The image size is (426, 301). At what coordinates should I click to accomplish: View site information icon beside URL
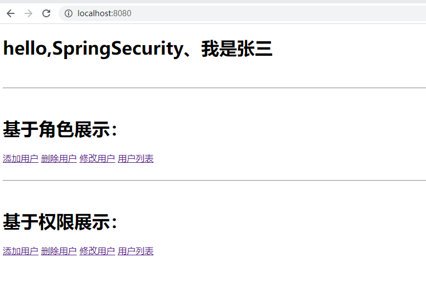pos(69,13)
